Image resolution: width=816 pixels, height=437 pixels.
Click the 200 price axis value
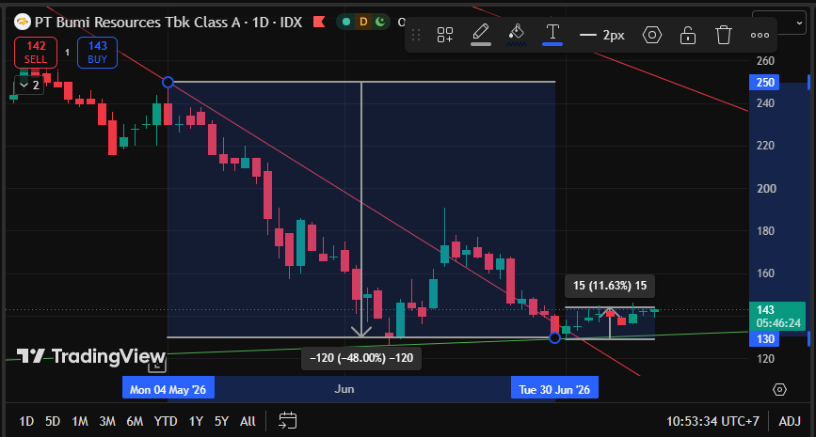pos(765,189)
